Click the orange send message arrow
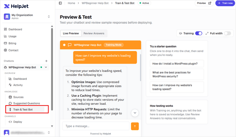This screenshot has height=137, width=236. pyautogui.click(x=135, y=126)
